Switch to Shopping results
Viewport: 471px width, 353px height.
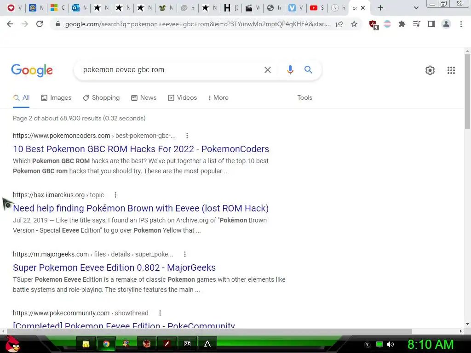[x=101, y=98]
